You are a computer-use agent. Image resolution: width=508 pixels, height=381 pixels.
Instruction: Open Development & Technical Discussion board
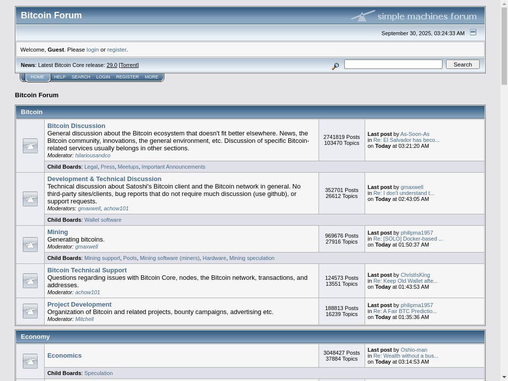point(104,179)
